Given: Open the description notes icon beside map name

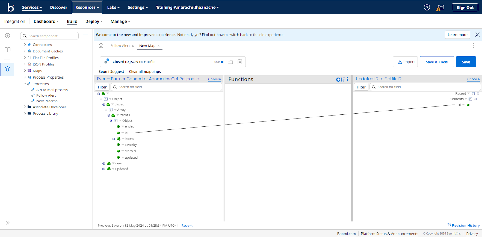Looking at the screenshot, I should pos(240,62).
